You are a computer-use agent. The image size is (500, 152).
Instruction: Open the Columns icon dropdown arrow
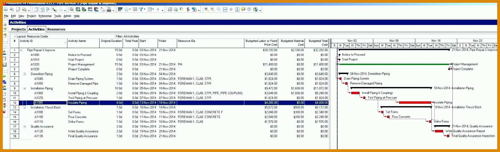130,9
